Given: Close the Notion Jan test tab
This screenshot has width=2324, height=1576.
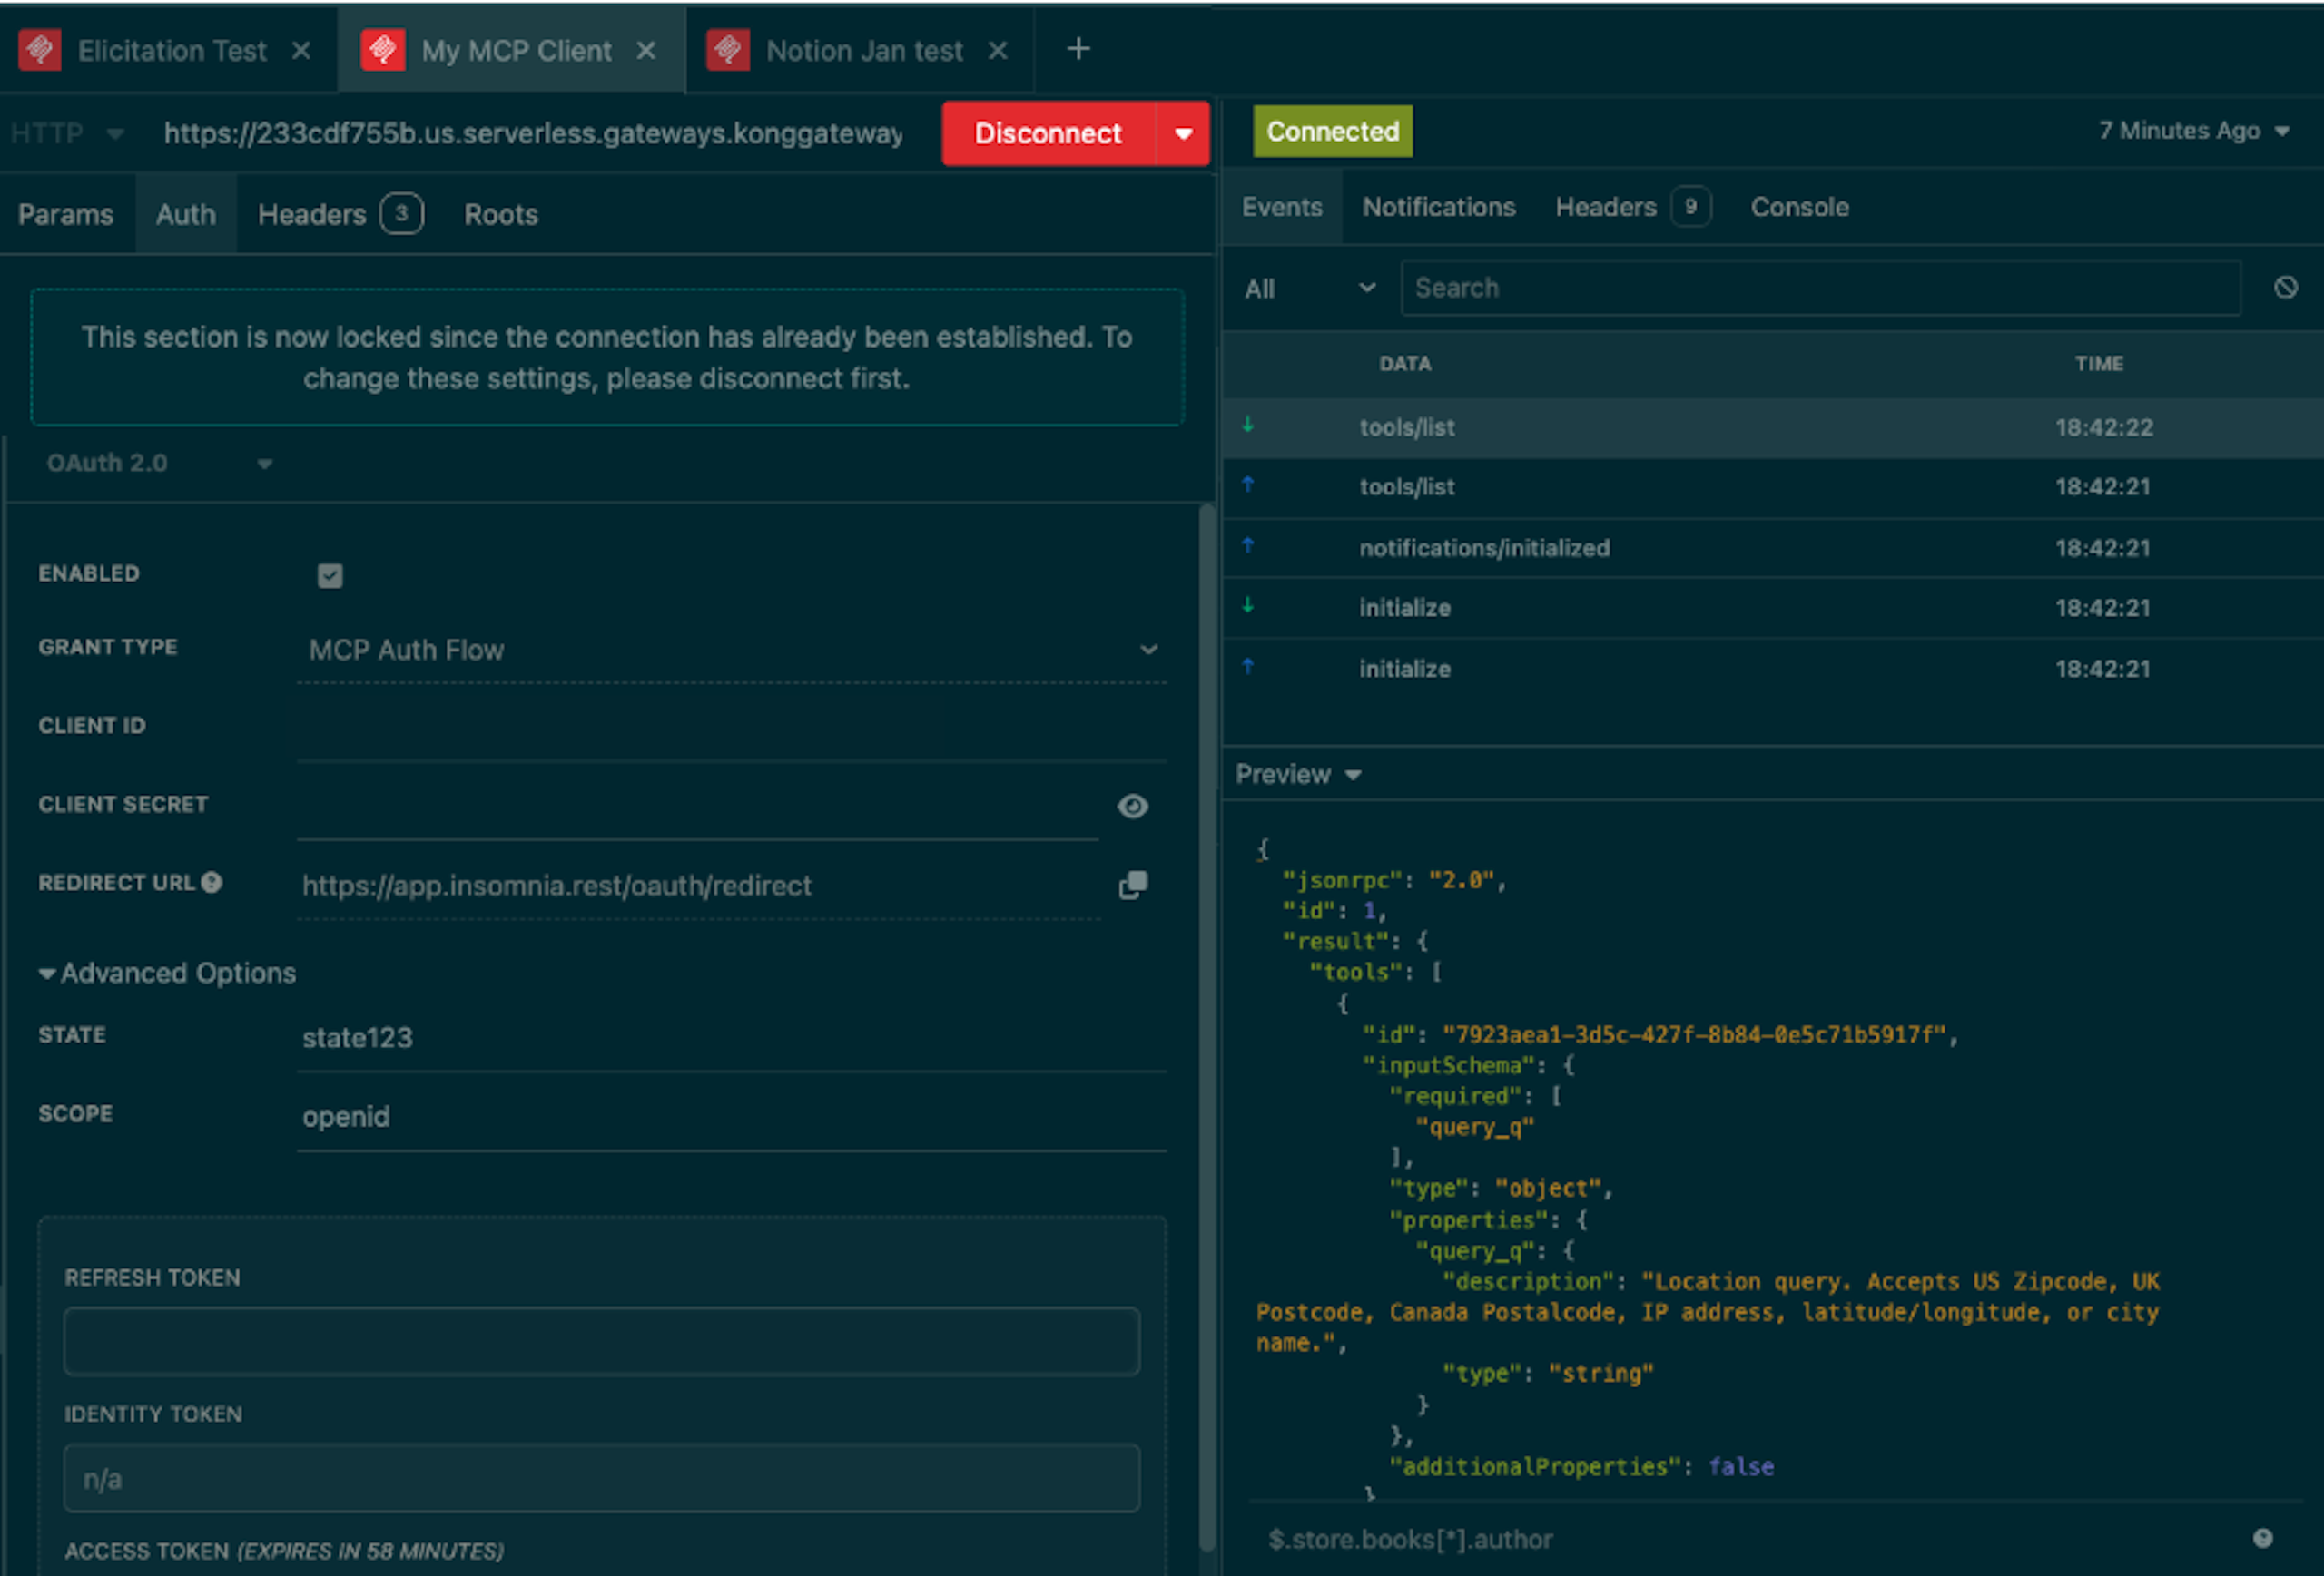Looking at the screenshot, I should [x=997, y=51].
